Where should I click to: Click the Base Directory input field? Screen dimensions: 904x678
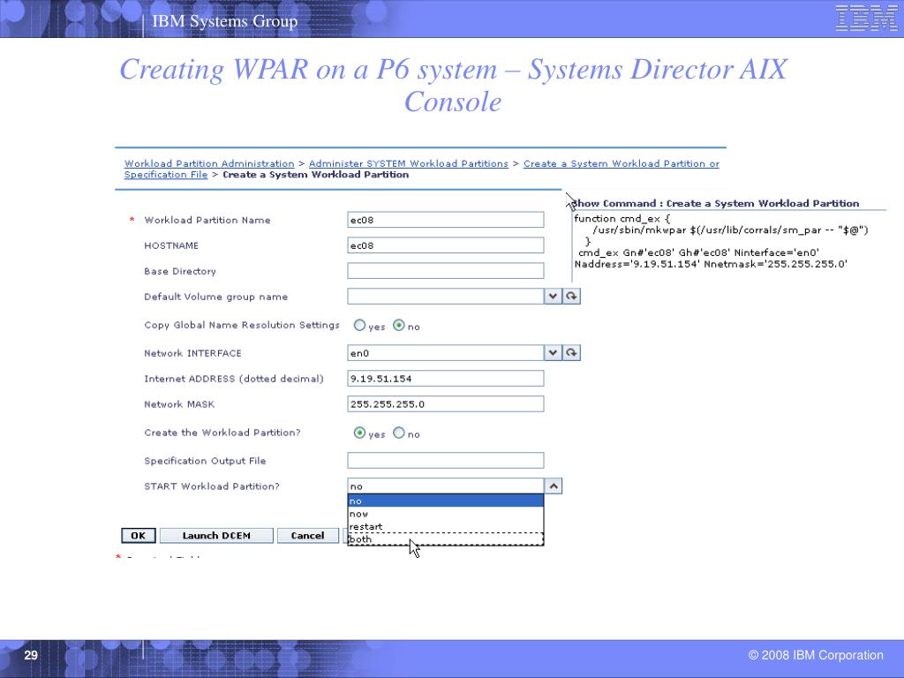(x=446, y=271)
